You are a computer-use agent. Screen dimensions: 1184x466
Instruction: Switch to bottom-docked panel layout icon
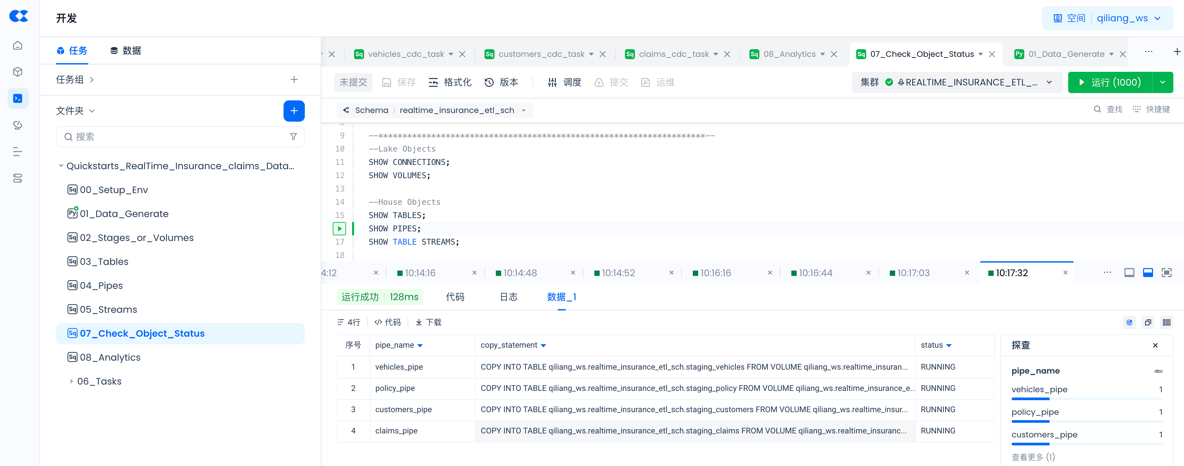coord(1129,273)
